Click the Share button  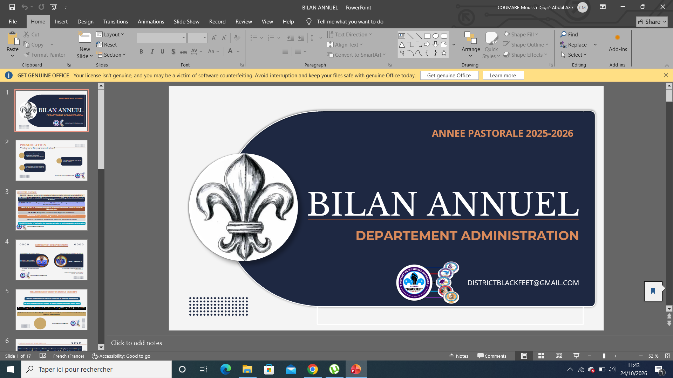[652, 22]
